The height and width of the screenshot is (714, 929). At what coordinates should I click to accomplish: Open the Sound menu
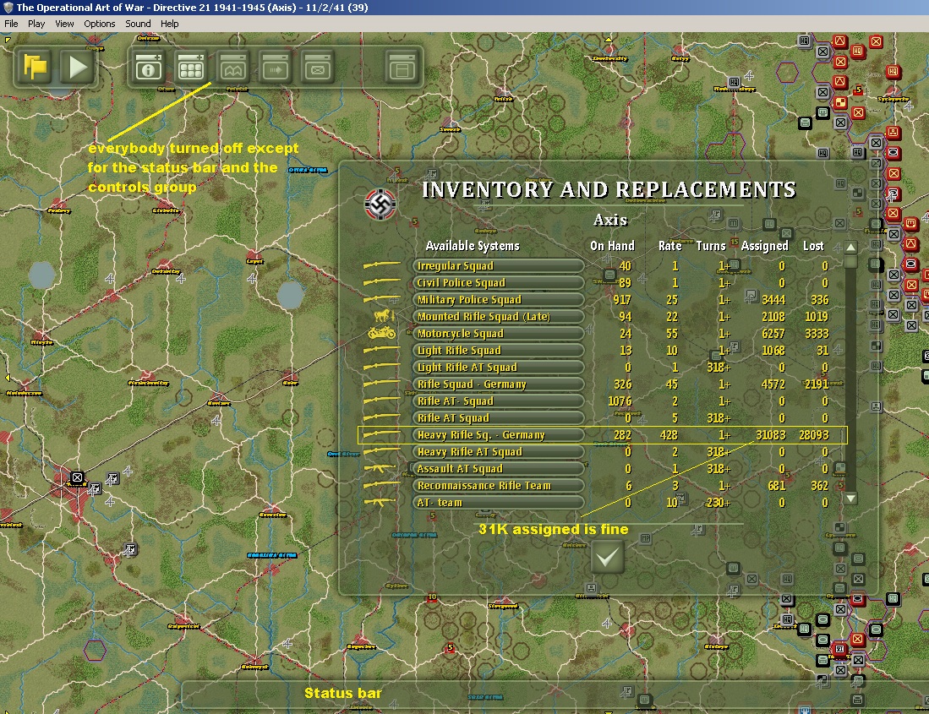click(138, 24)
